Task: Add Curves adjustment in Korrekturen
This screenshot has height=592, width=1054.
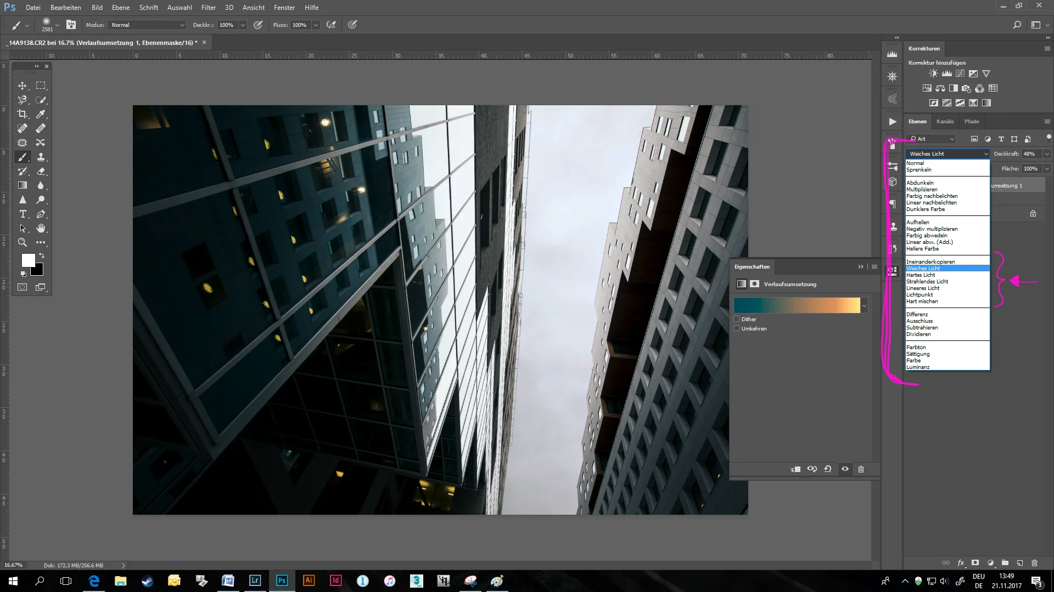Action: click(x=960, y=73)
